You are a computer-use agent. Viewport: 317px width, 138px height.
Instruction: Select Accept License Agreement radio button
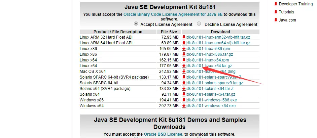pyautogui.click(x=136, y=24)
